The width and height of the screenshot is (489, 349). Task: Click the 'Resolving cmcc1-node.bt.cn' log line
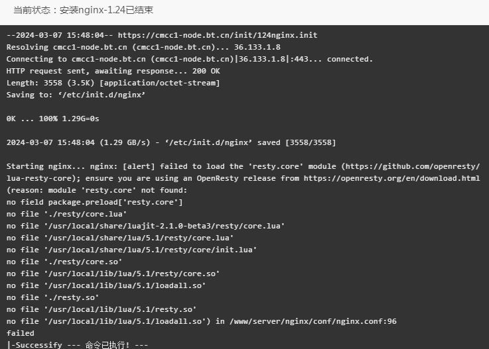click(x=143, y=47)
